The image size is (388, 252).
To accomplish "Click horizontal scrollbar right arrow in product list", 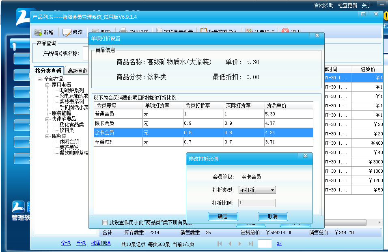I will click(x=379, y=222).
